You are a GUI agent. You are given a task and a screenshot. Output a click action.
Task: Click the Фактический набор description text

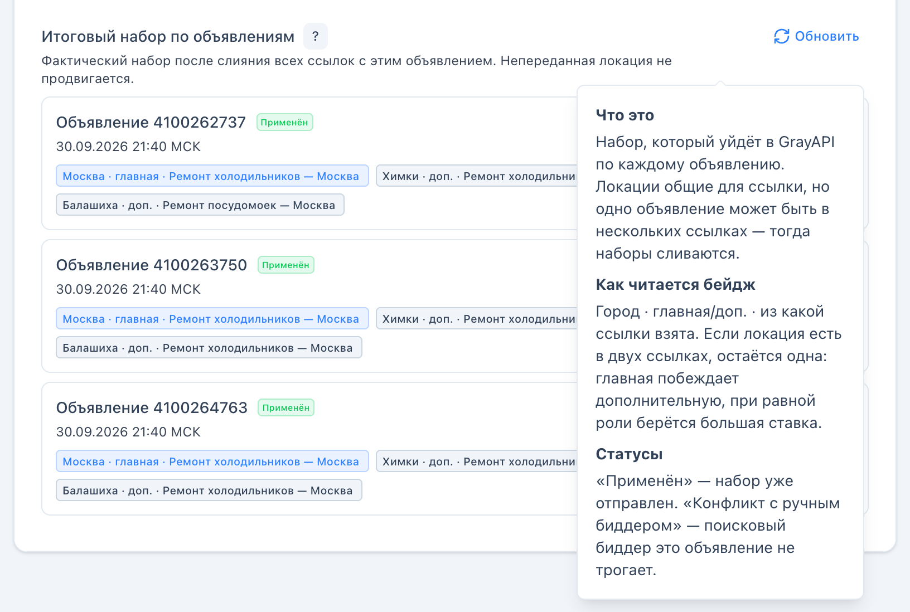pyautogui.click(x=357, y=70)
